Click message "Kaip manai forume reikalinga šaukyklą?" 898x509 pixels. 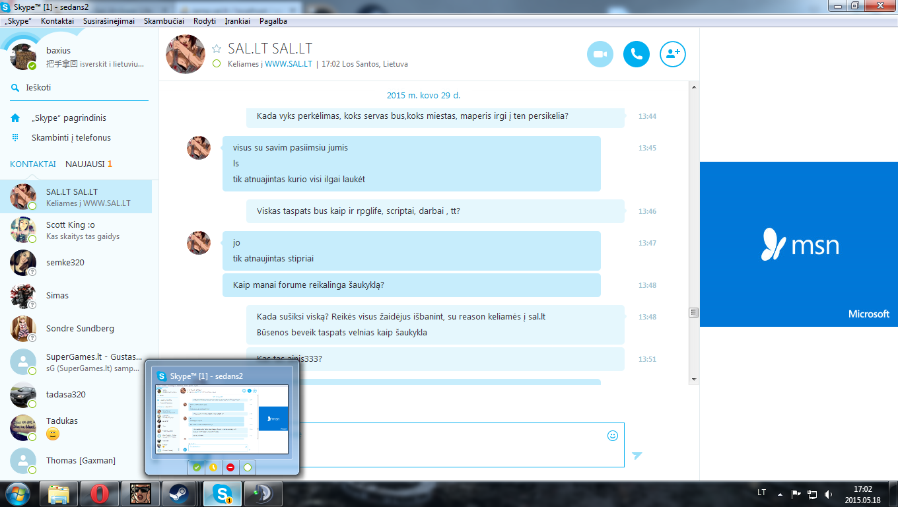(x=308, y=285)
